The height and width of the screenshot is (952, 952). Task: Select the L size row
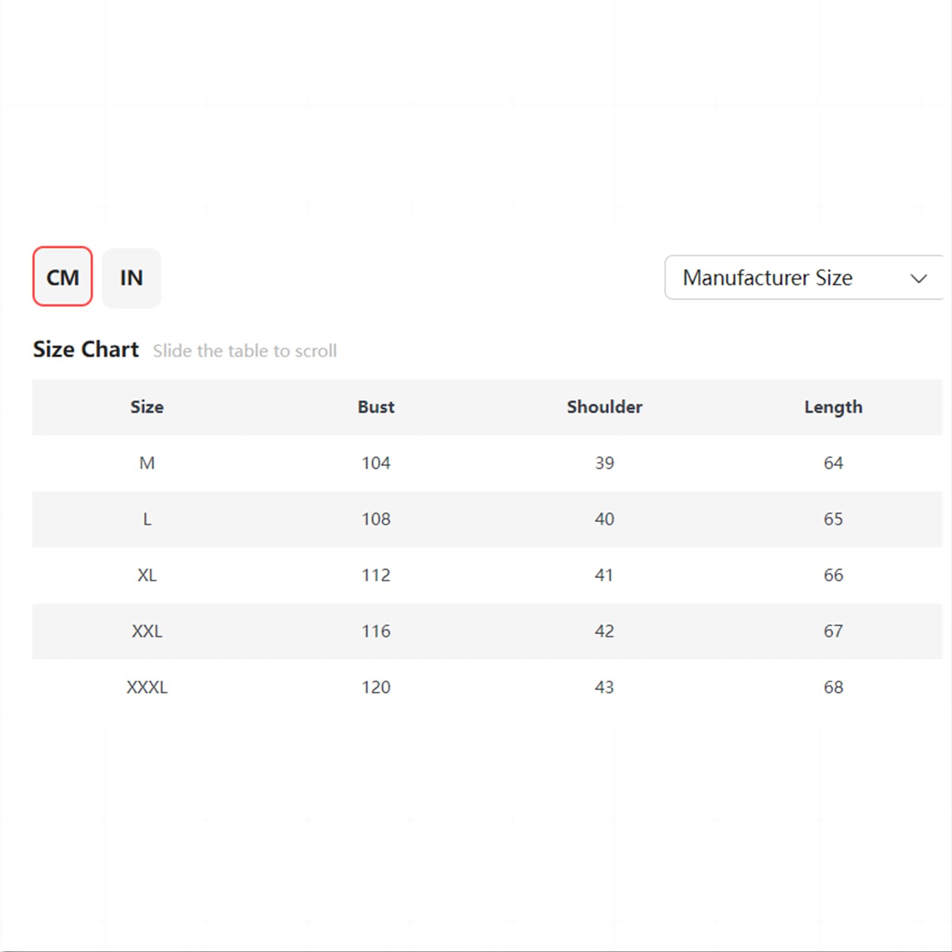point(487,519)
